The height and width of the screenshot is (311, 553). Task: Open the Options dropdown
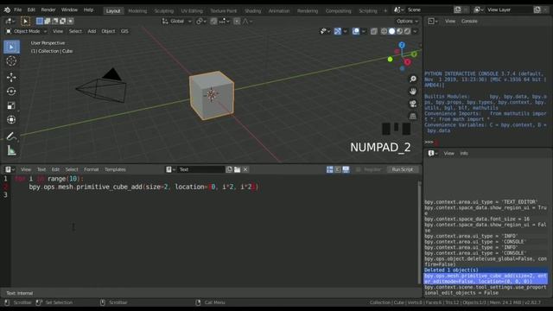pyautogui.click(x=407, y=21)
